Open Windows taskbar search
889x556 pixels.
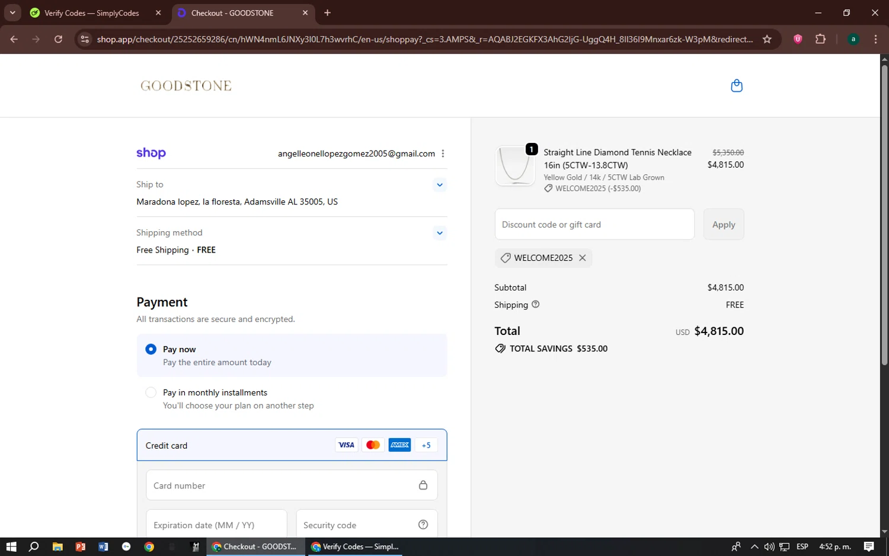34,547
